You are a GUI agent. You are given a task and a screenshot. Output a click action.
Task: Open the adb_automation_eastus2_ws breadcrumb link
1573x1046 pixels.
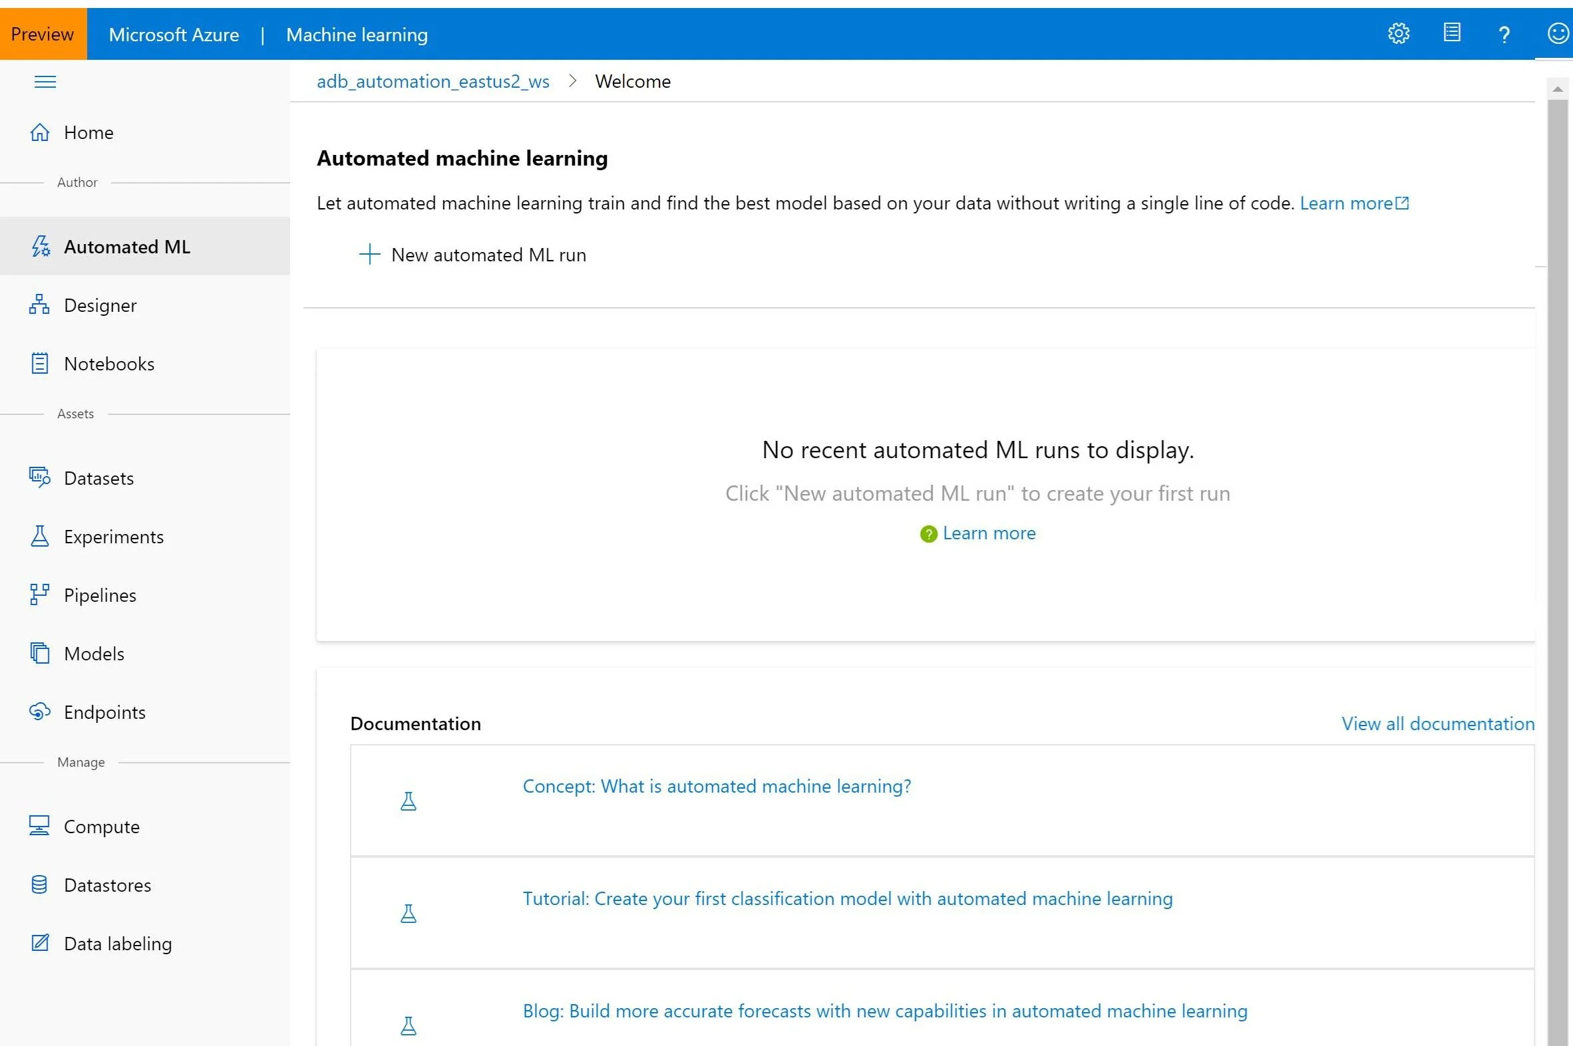[433, 80]
